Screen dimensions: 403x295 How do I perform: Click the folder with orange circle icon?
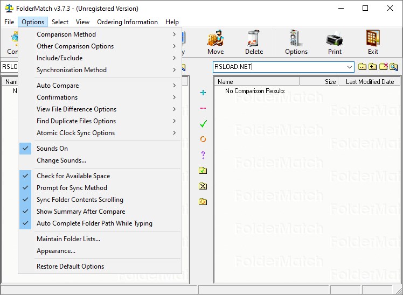pos(203,201)
